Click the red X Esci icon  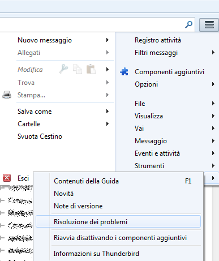click(x=7, y=178)
